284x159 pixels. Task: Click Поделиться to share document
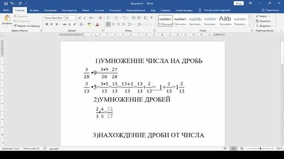tap(270, 10)
